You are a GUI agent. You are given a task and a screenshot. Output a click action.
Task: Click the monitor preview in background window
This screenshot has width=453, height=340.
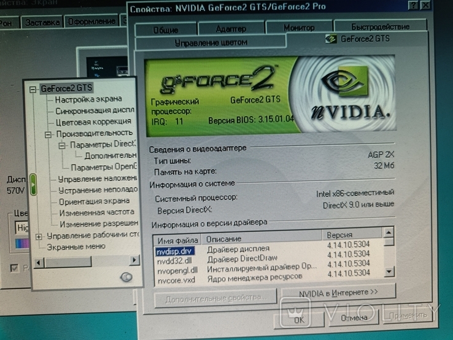pos(107,67)
